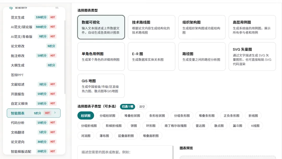
Task: Click the sidebar vertical scrollbar
Action: point(65,57)
